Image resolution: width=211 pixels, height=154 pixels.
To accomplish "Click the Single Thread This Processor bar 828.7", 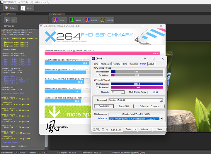I will pos(137,72).
